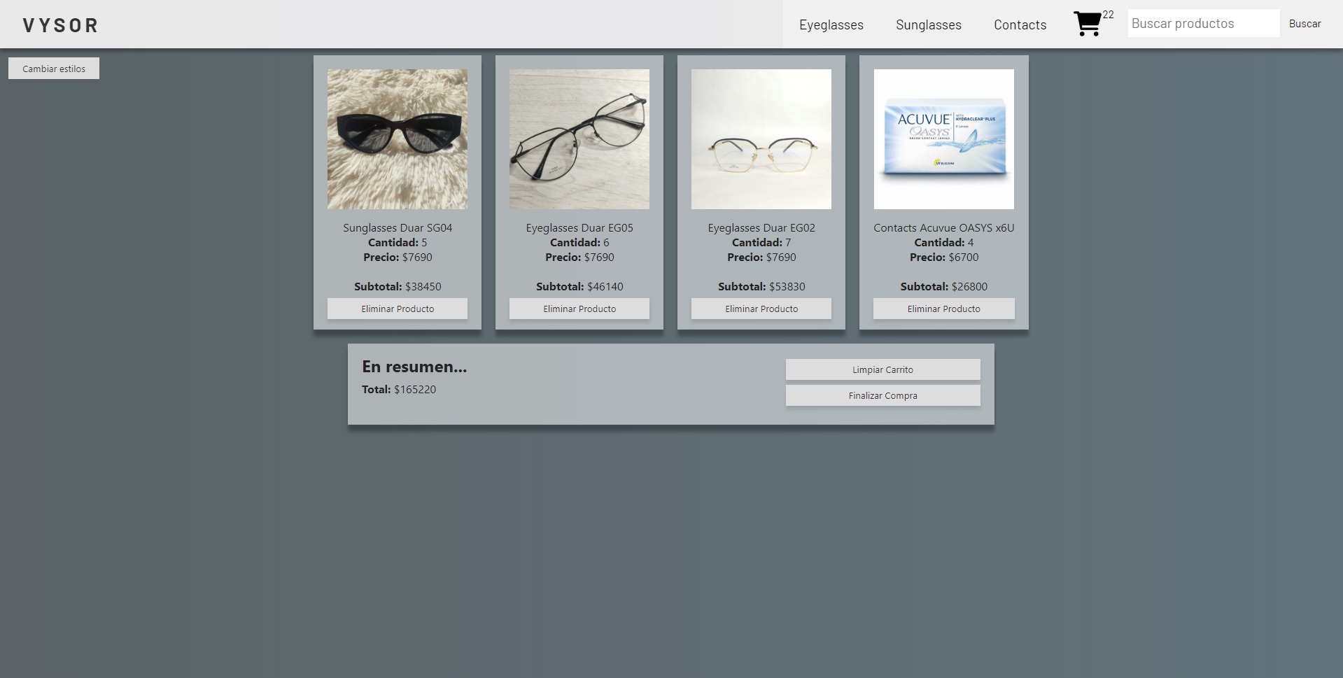Remove Contacts Acuvue OASYS with Eliminar Producto
Screen dimensions: 1343x678
pos(944,309)
